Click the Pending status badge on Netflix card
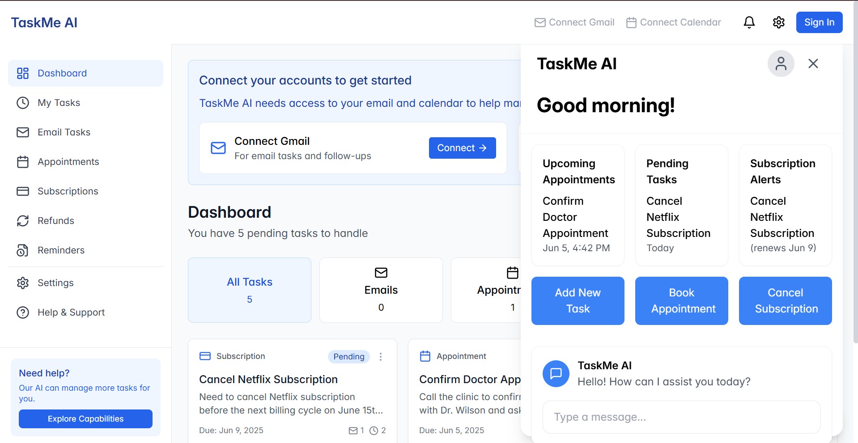The width and height of the screenshot is (858, 443). point(349,357)
